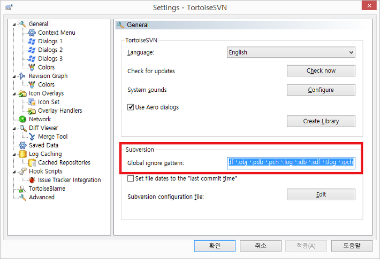Select the Icon Set tree entry
The image size is (380, 259).
pos(49,102)
